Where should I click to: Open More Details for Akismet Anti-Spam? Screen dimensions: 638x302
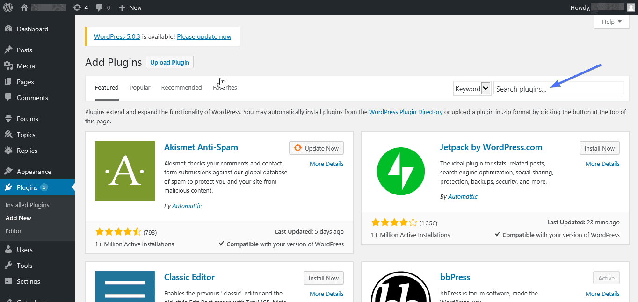[326, 164]
